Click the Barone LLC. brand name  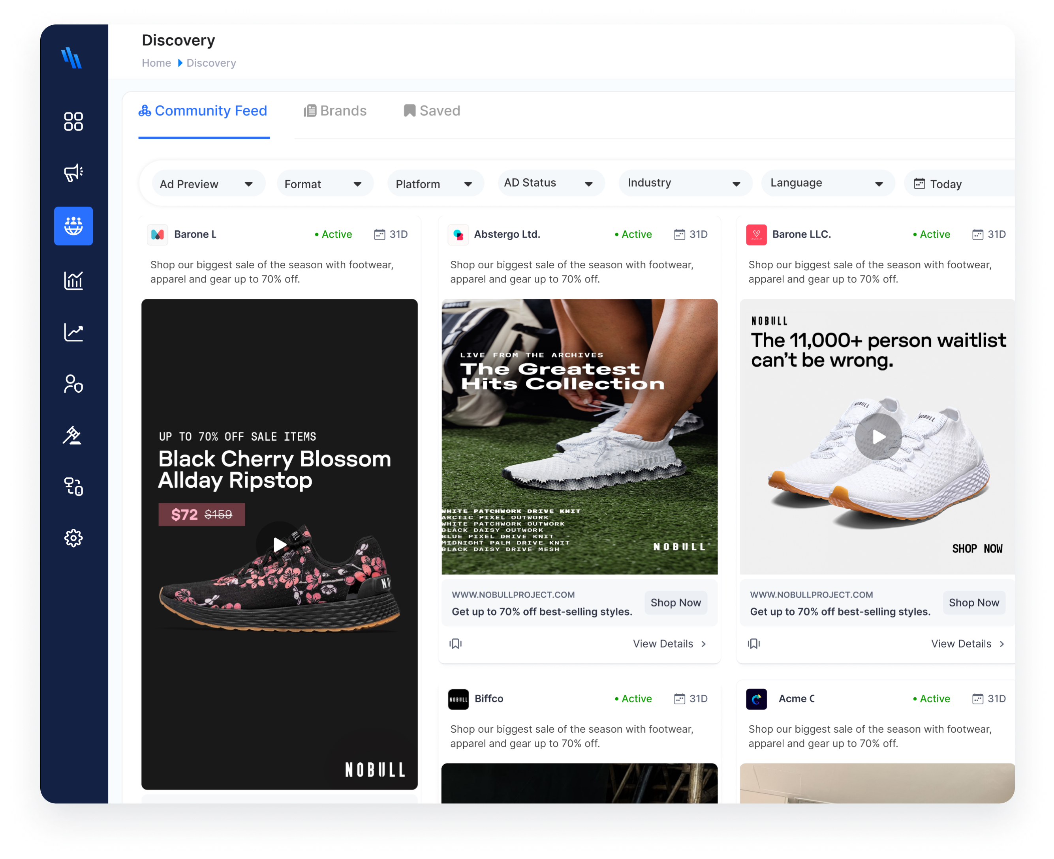point(802,234)
